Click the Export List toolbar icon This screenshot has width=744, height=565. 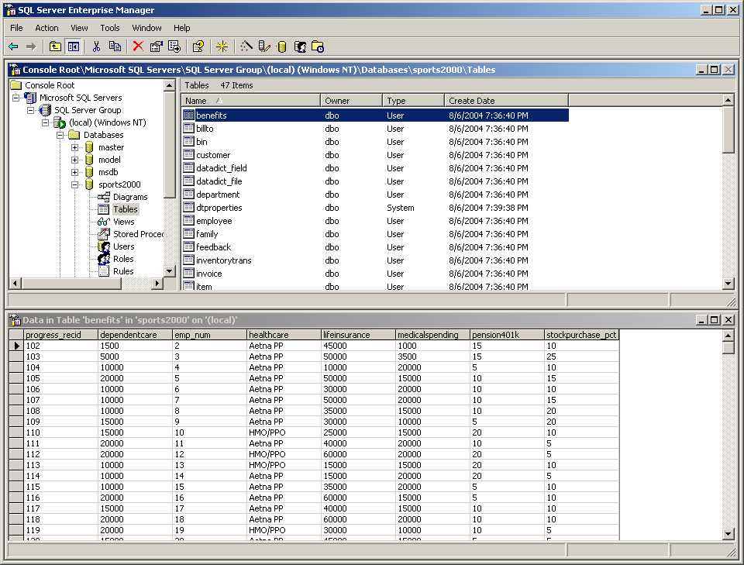174,47
